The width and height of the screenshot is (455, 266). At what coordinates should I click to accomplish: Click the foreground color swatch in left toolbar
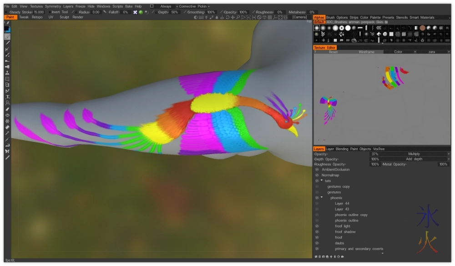click(7, 29)
